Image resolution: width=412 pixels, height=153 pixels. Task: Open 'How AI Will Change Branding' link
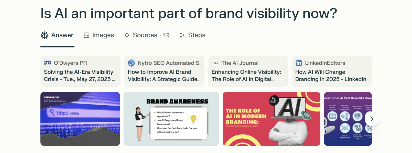(331, 76)
